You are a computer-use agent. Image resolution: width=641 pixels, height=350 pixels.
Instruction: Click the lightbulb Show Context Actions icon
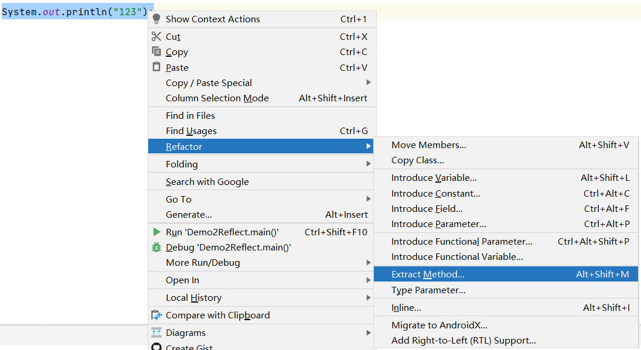coord(156,19)
